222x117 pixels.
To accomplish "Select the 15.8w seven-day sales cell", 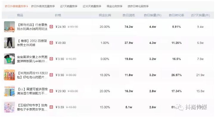I will click(x=200, y=91).
